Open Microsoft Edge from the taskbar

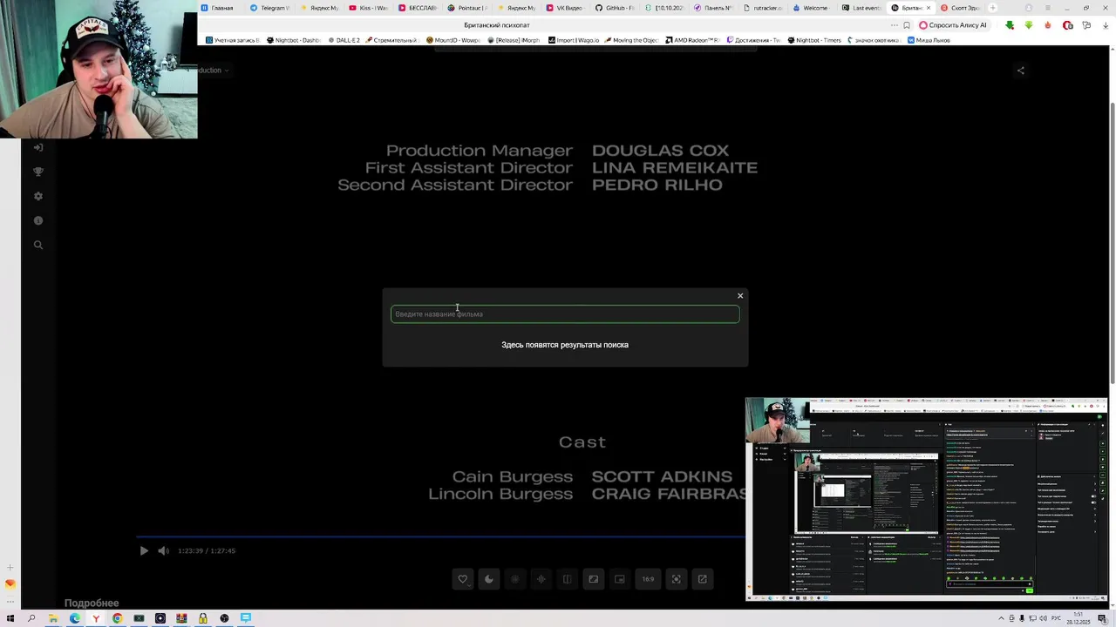tap(74, 618)
